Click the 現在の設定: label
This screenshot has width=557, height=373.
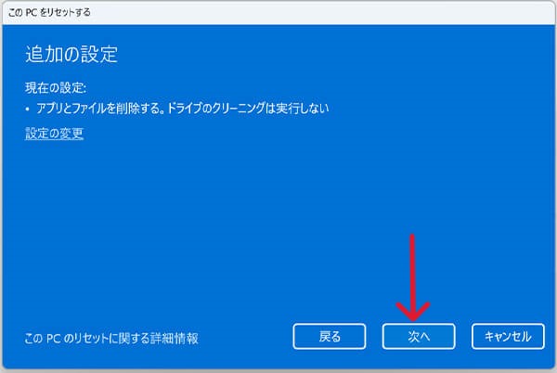click(56, 87)
